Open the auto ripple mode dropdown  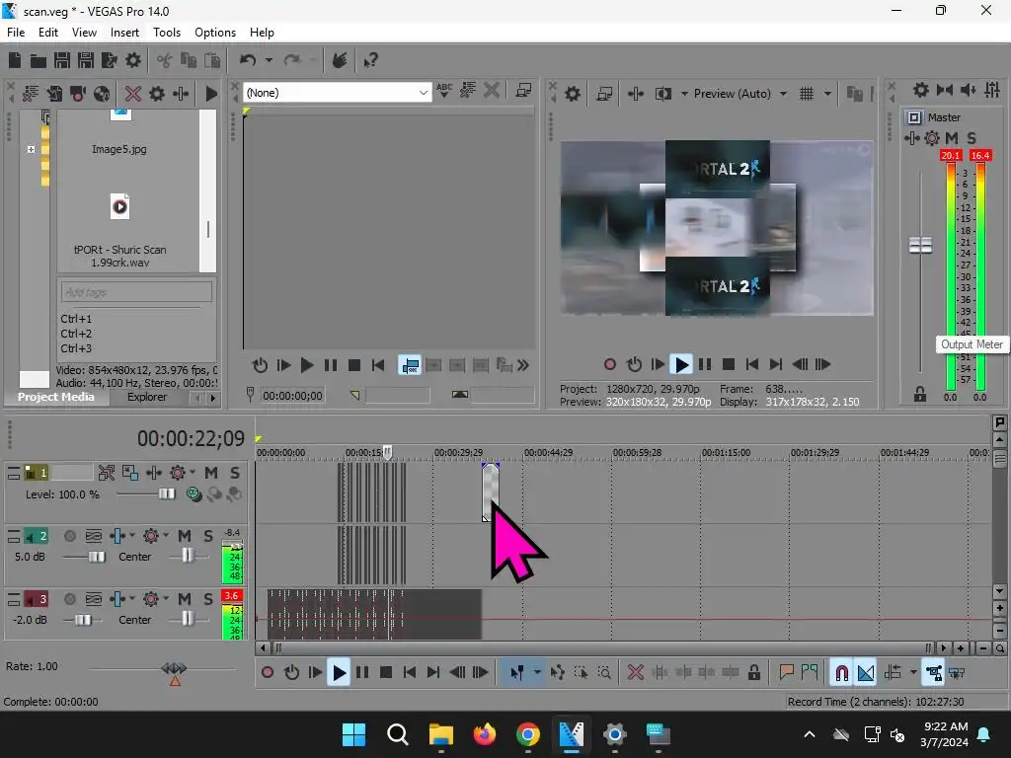(913, 673)
